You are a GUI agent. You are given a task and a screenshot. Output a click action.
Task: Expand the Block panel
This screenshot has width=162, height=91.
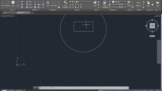click(x=97, y=10)
